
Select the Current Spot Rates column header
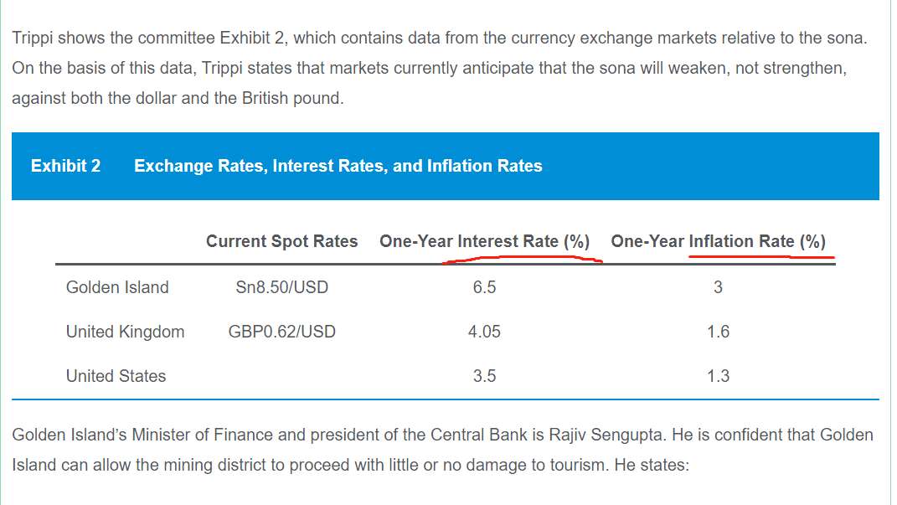tap(282, 241)
